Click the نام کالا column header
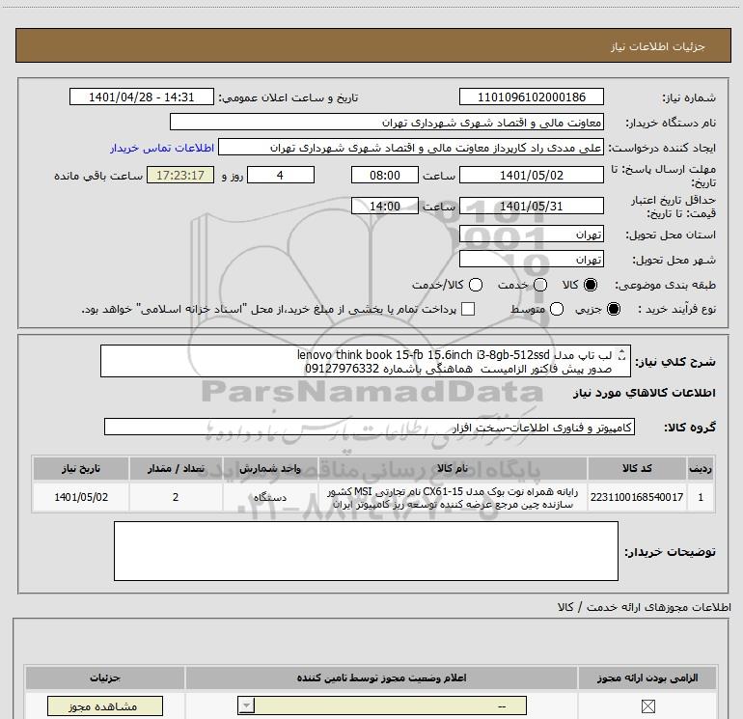Viewport: 743px width, 719px height. click(453, 468)
